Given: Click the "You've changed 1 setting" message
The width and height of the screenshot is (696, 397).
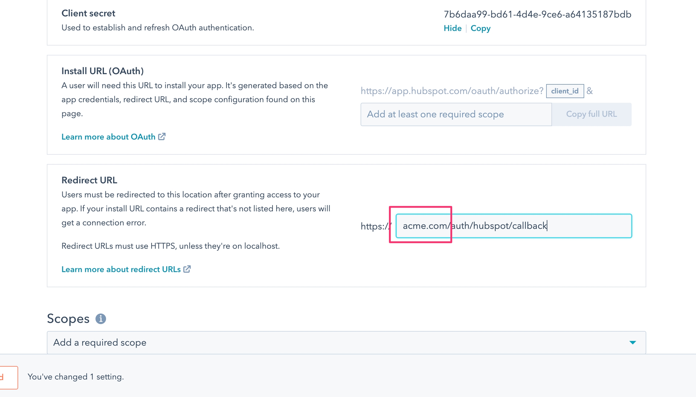Looking at the screenshot, I should (76, 377).
